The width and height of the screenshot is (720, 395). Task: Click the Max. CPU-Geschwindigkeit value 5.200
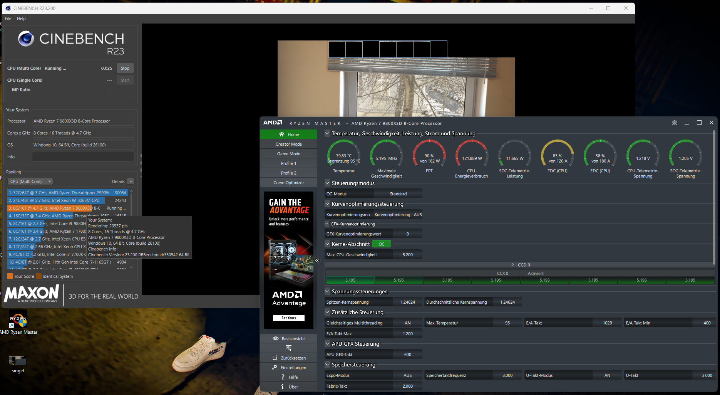click(408, 255)
